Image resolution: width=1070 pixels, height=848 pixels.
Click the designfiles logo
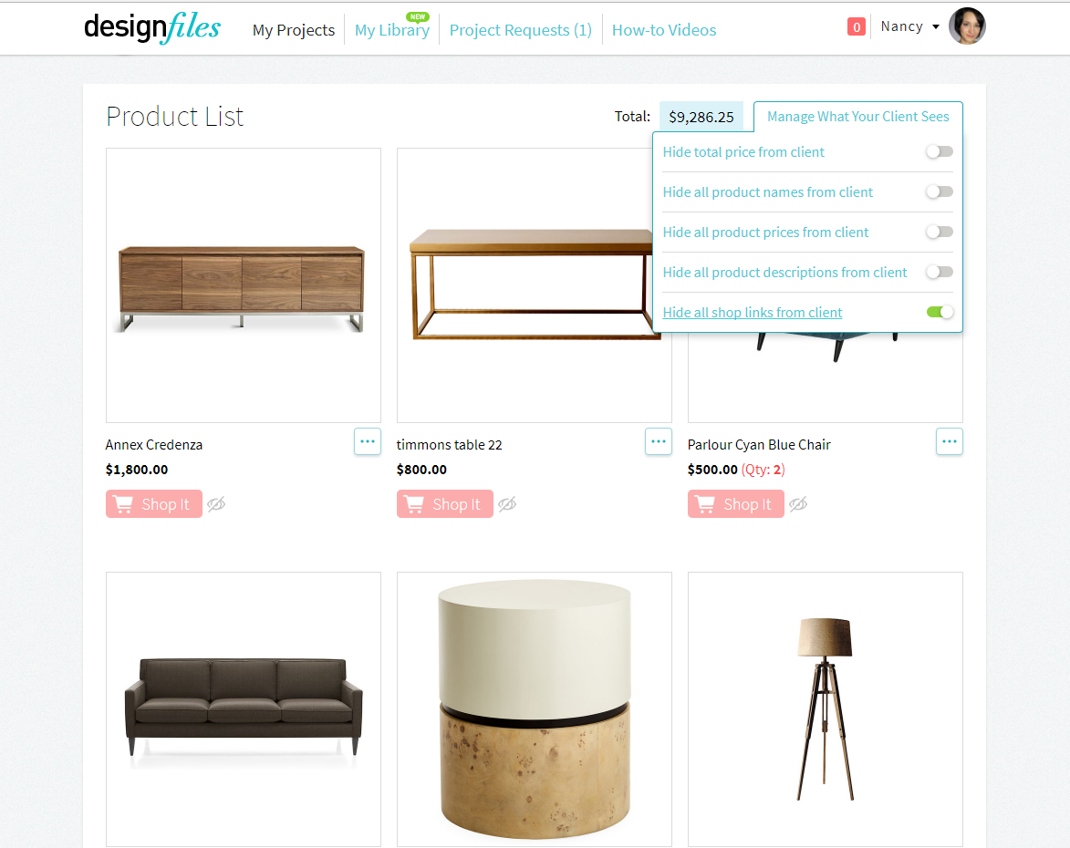(152, 28)
